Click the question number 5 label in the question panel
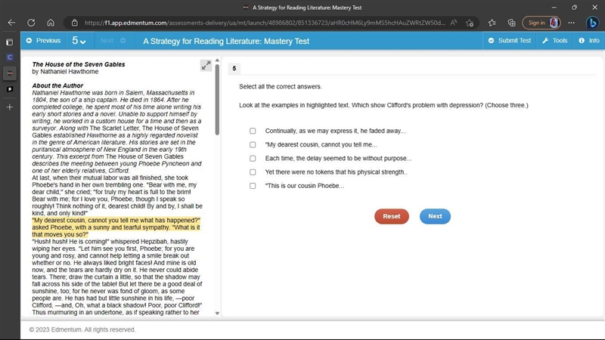Viewport: 605px width, 340px height. (234, 68)
